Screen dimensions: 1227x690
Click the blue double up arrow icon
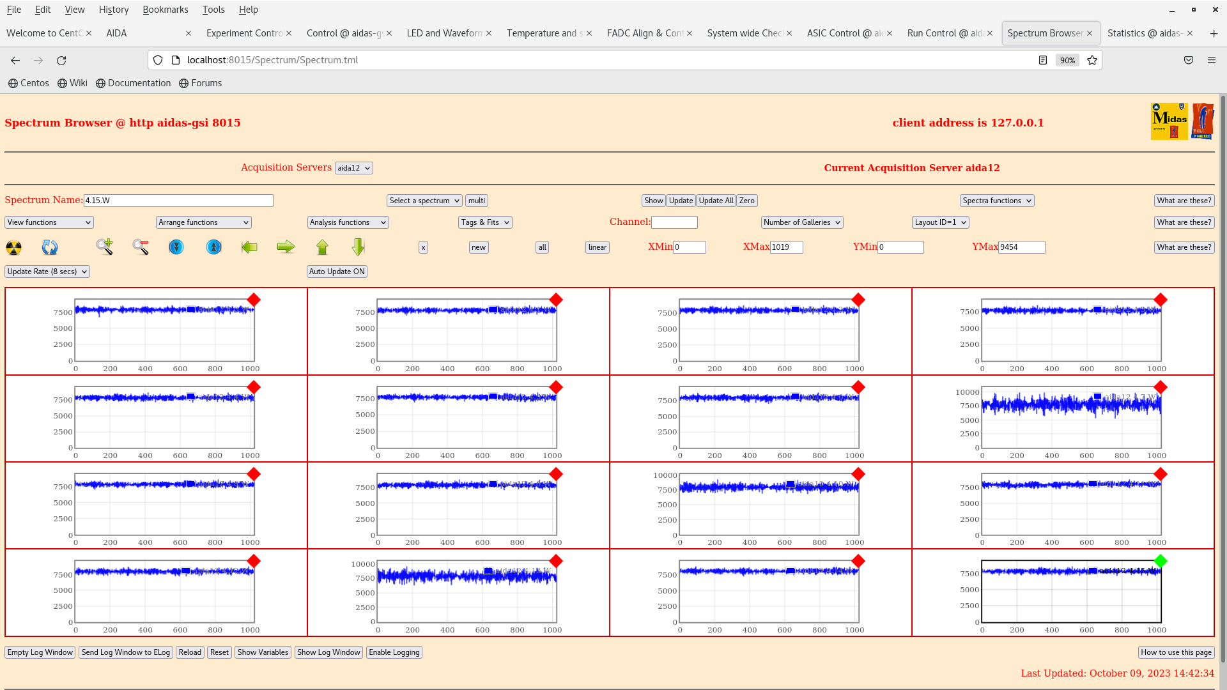214,247
